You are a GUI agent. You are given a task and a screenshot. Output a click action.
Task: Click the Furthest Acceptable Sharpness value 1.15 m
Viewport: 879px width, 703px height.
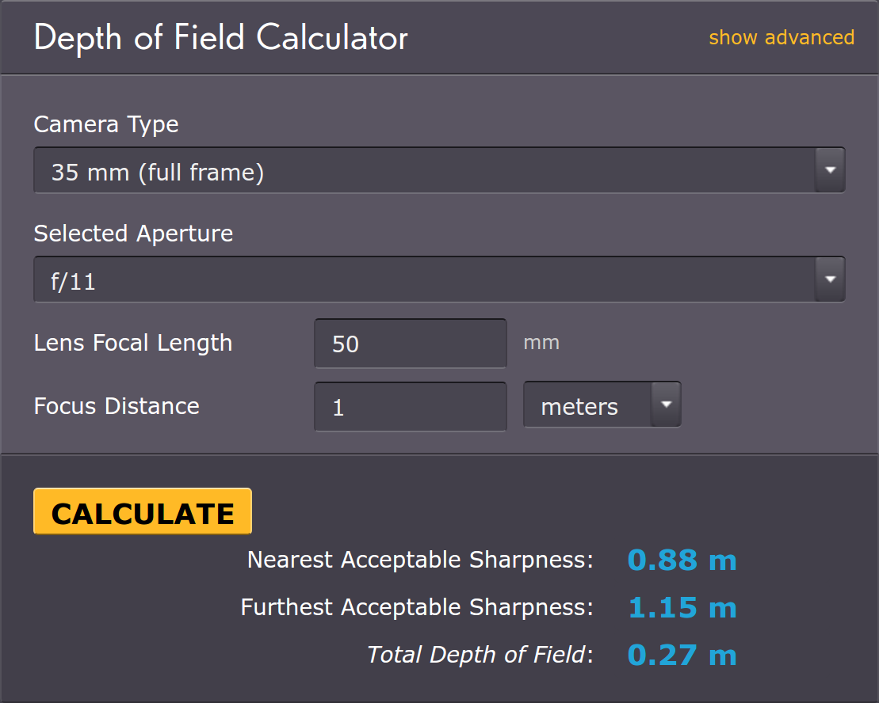pyautogui.click(x=682, y=607)
